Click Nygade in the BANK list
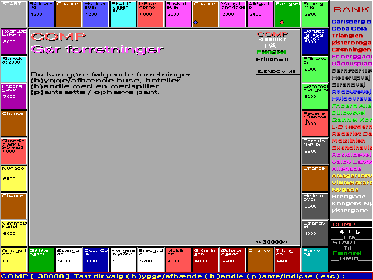Screen dimensions: 373x280 (x=345, y=190)
